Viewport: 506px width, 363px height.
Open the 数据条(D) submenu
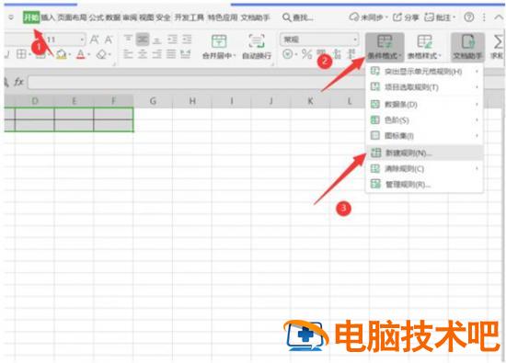[x=424, y=105]
